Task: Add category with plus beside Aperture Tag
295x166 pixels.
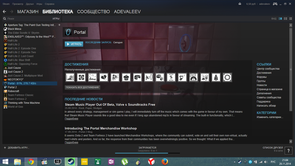Action: pos(59,25)
